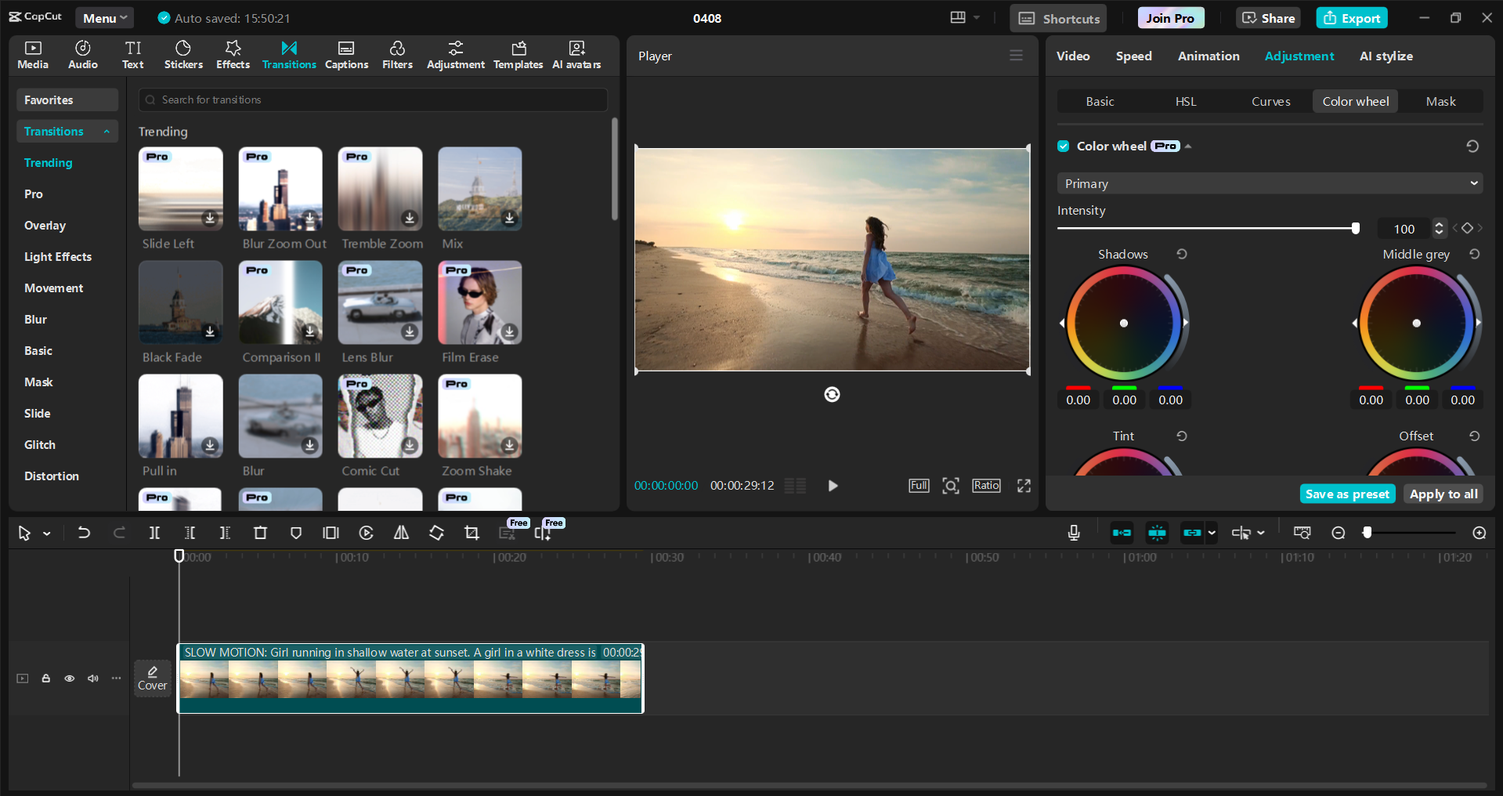Switch to the Templates panel
Viewport: 1503px width, 796px height.
click(518, 55)
